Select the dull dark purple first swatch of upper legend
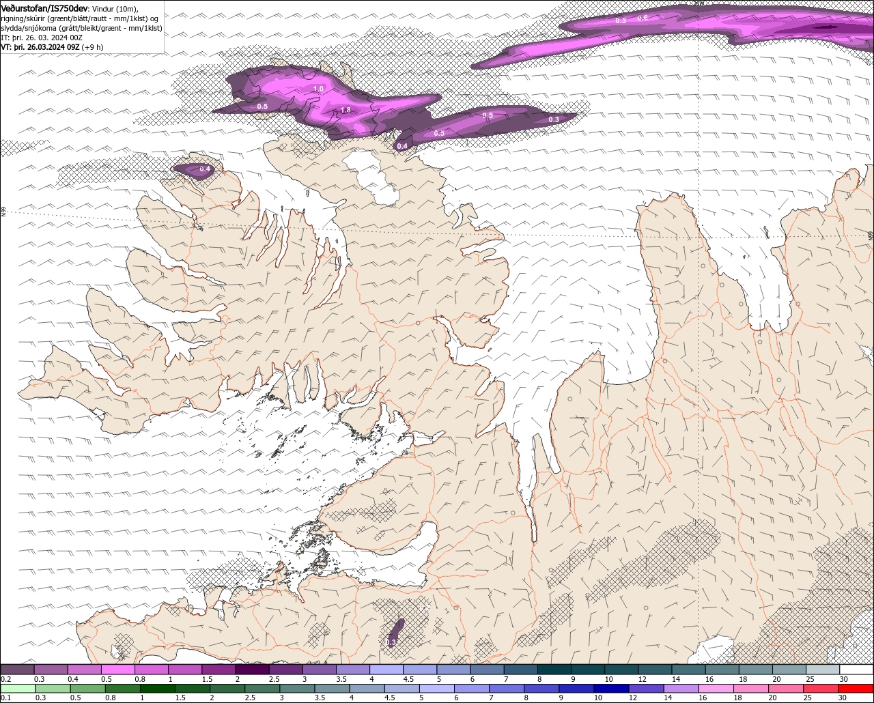 (18, 670)
